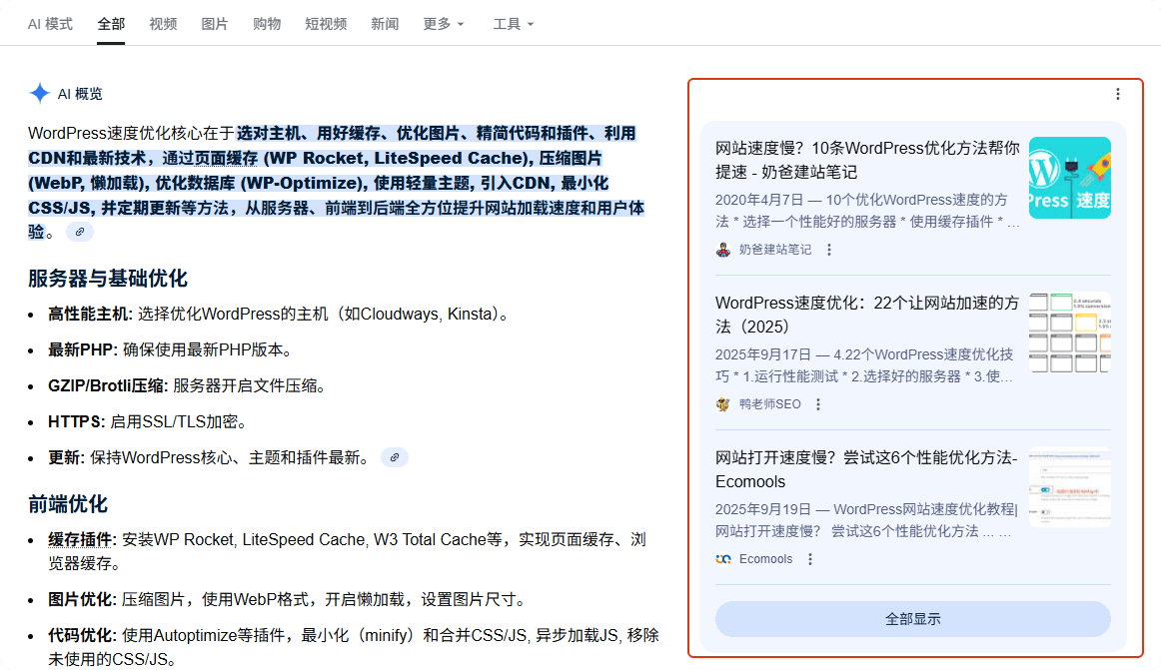Switch to the 视频 tab

[163, 24]
